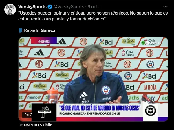Click the Vidal quote headline caption

tap(100, 108)
